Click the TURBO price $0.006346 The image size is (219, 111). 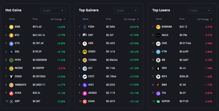pos(112,60)
